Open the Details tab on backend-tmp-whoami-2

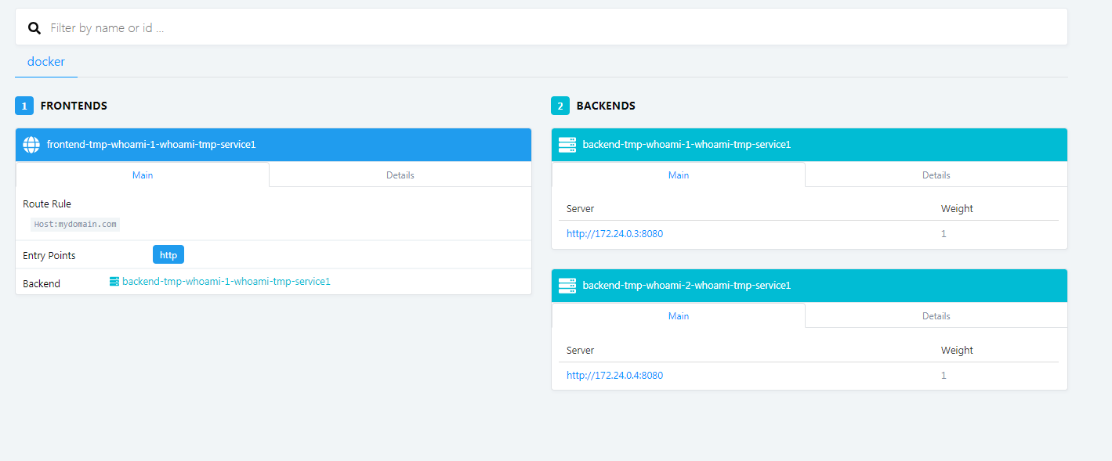click(x=936, y=315)
